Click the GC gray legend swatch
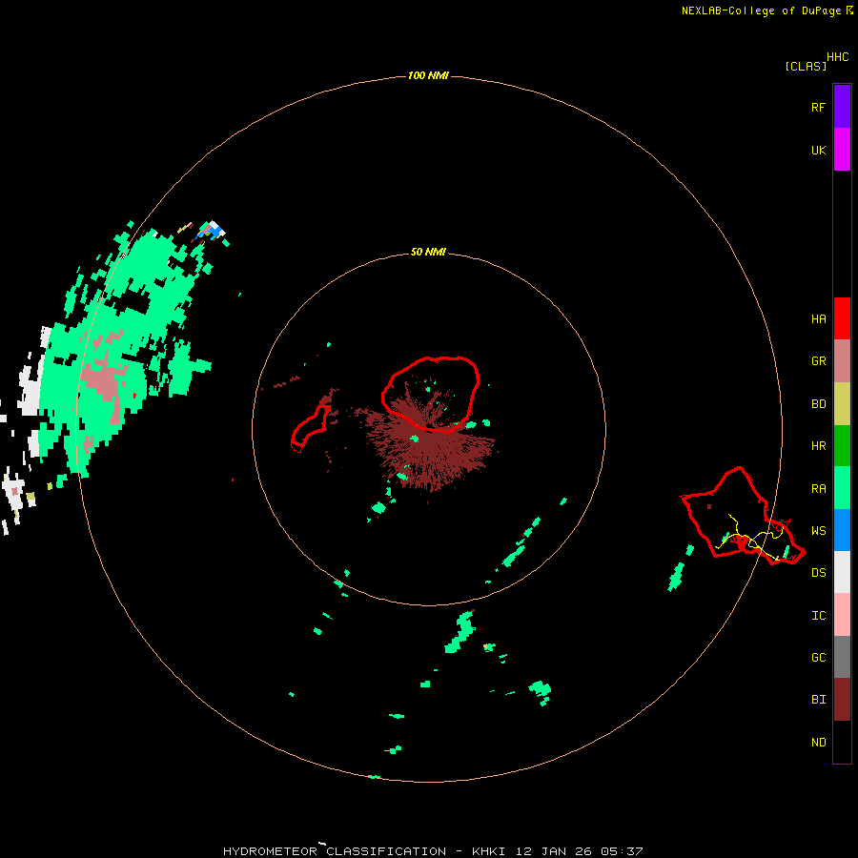Image resolution: width=858 pixels, height=858 pixels. tap(842, 657)
